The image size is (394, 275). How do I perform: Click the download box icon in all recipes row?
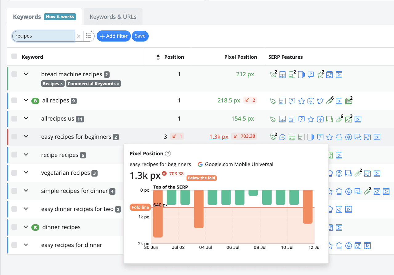[x=311, y=101]
